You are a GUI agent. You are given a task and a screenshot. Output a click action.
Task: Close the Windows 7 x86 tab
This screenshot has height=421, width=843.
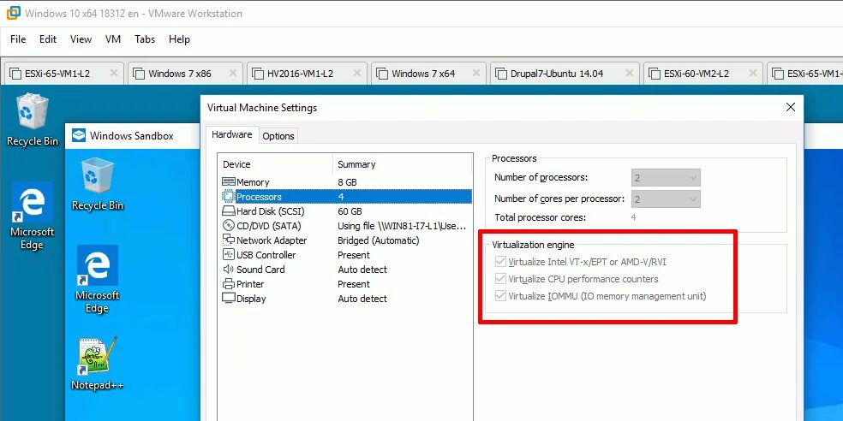point(233,73)
